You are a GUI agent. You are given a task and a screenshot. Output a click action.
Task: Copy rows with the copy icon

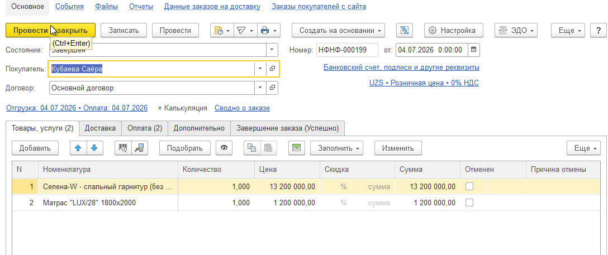252,148
